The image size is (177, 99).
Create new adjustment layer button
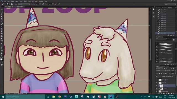166,94
